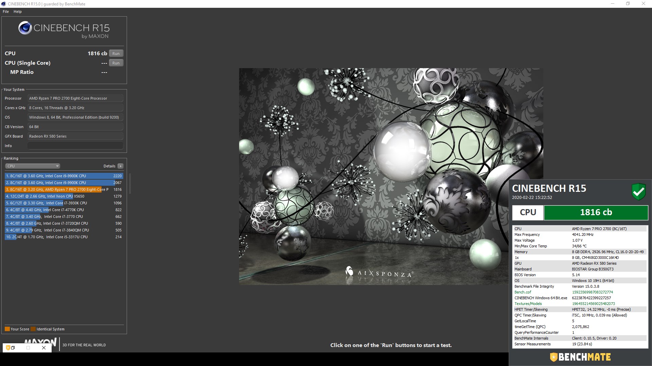Select Core i7-3930K ranking row
The height and width of the screenshot is (366, 652).
(x=64, y=203)
